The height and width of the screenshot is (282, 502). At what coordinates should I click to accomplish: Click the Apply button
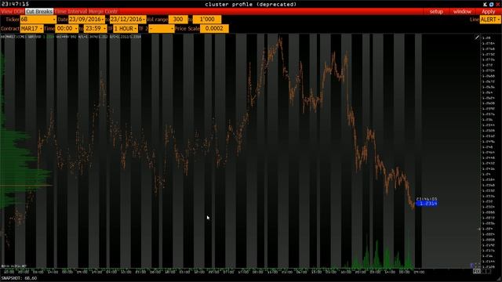[x=489, y=12]
